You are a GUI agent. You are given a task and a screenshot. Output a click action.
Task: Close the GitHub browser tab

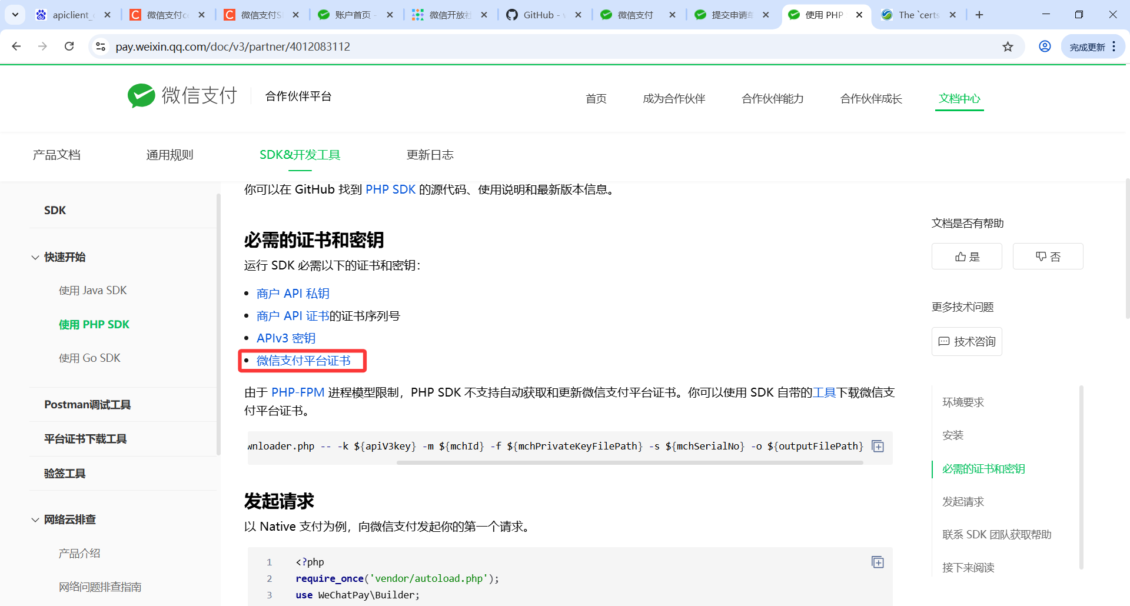coord(578,15)
